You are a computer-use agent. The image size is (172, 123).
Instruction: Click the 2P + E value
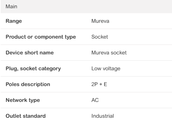(x=99, y=84)
